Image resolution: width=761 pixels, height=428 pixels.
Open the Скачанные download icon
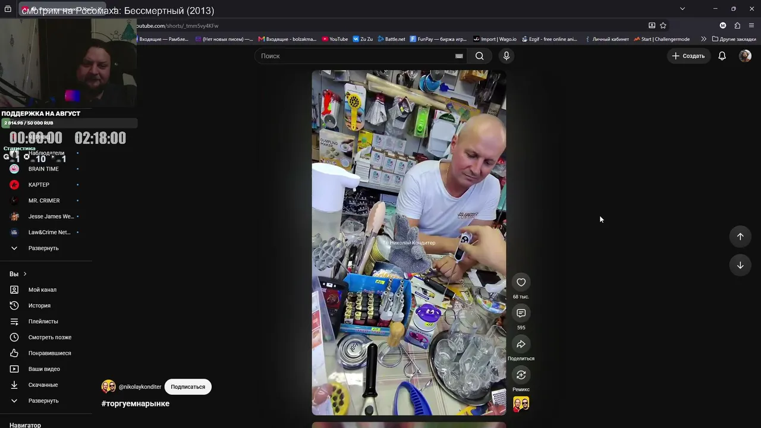14,385
